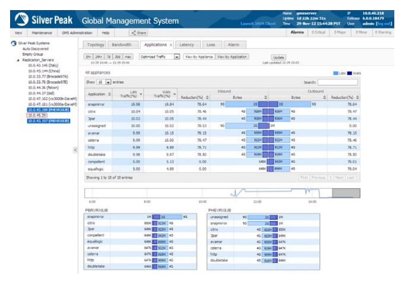Select appliance 10.0.45.29 in tree
This screenshot has width=405, height=285.
pos(37,116)
